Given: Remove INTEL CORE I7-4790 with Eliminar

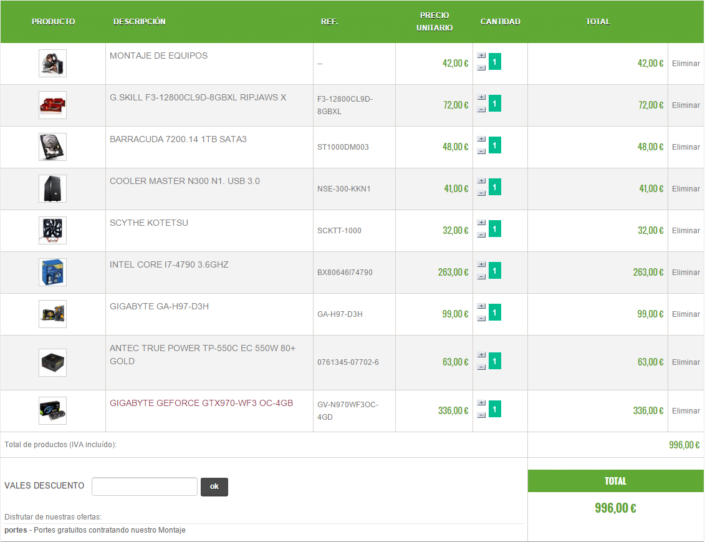Looking at the screenshot, I should pyautogui.click(x=686, y=273).
